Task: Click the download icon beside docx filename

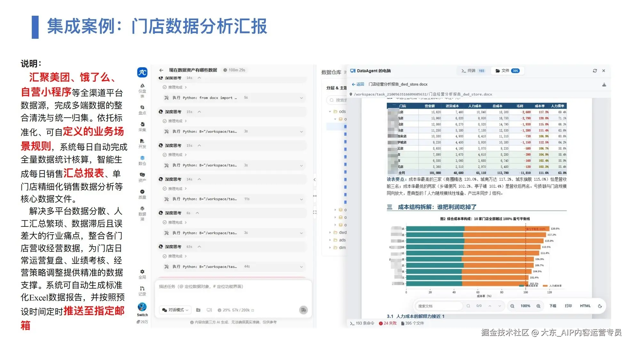Action: [604, 85]
